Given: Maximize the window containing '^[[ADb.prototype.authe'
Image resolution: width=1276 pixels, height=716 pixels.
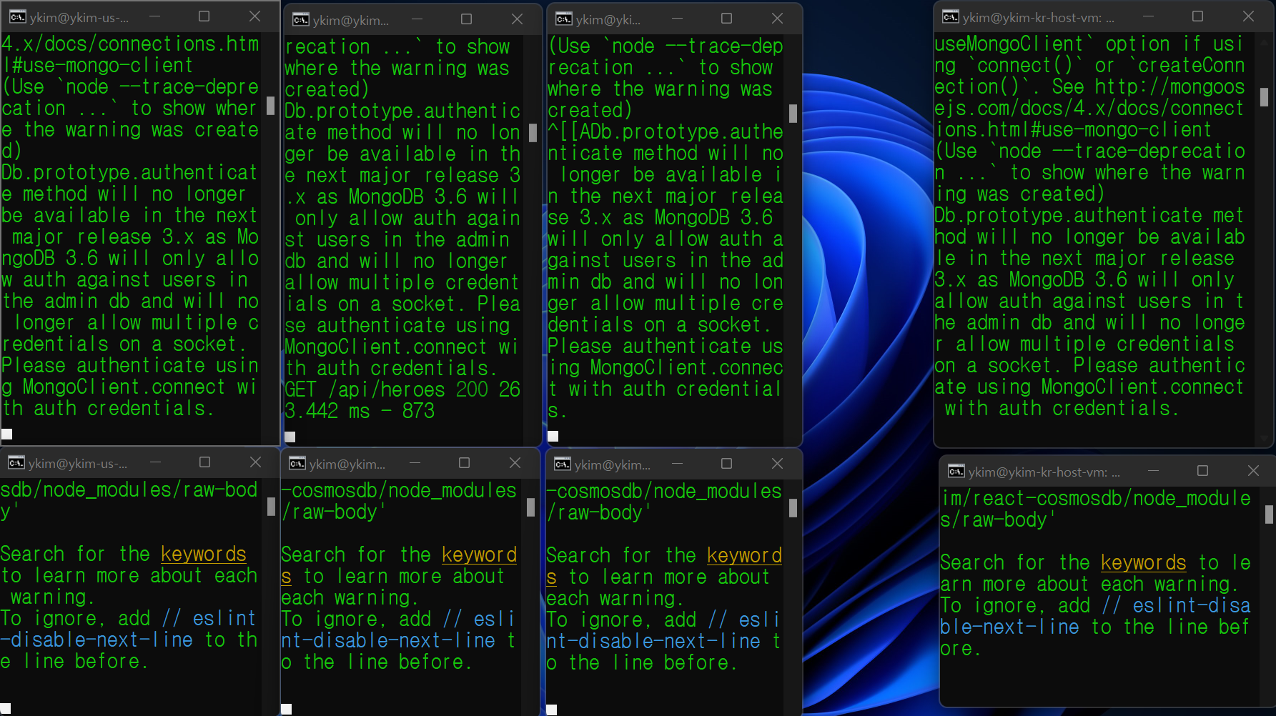Looking at the screenshot, I should [726, 19].
